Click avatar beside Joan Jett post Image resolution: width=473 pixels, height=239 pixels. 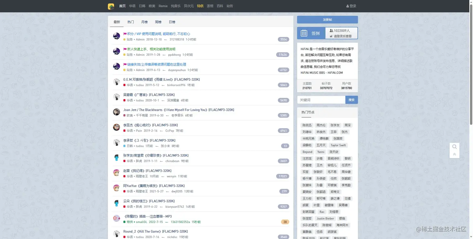(116, 112)
